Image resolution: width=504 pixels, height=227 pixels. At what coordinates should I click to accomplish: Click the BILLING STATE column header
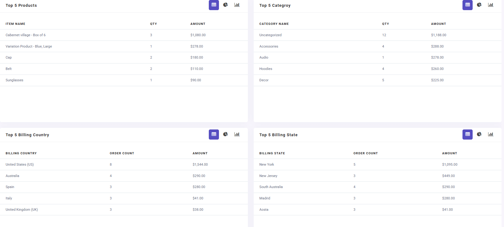pos(272,153)
